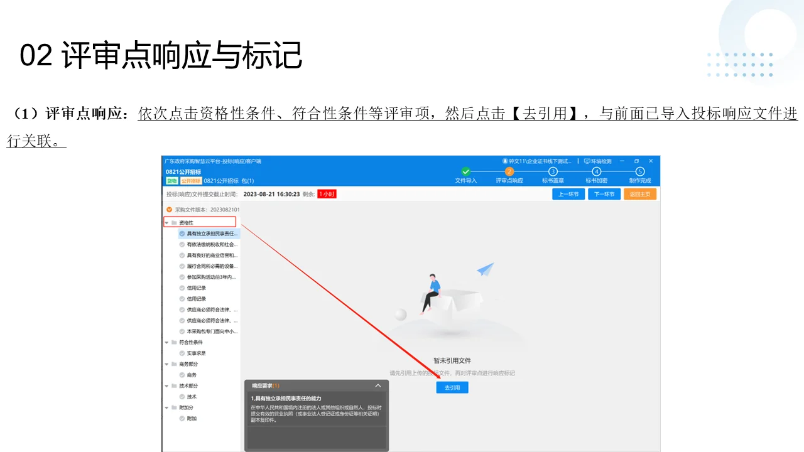
Task: Switch to the 评审点响应 stage
Action: tap(509, 171)
